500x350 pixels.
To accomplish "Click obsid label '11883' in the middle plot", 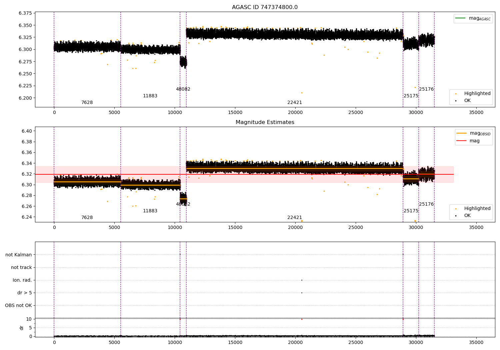I will tap(150, 211).
